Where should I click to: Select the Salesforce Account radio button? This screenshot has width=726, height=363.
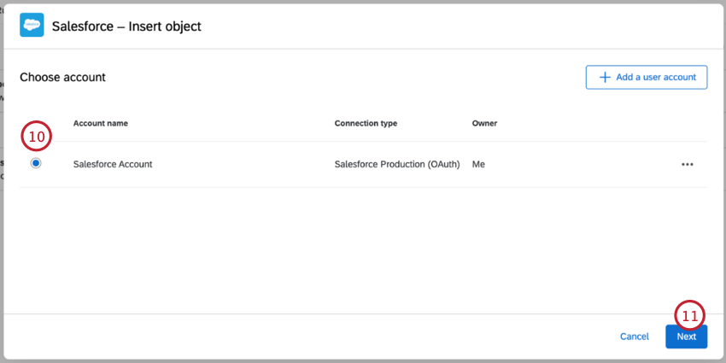tap(36, 163)
